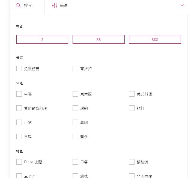
Task: Click the filter sliders icon
Action: coord(55,5)
